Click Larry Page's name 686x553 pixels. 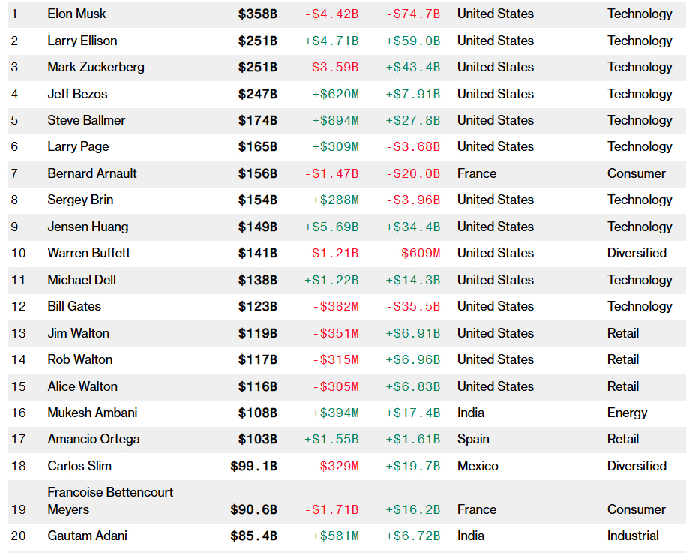click(78, 146)
